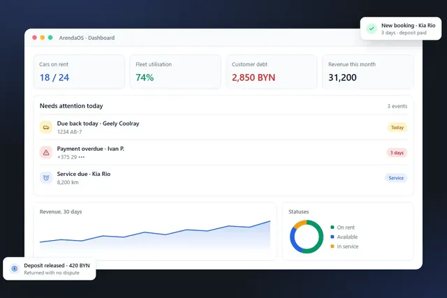Image resolution: width=447 pixels, height=298 pixels.
Task: Click the plate number '1234 AB-7'
Action: pyautogui.click(x=69, y=132)
